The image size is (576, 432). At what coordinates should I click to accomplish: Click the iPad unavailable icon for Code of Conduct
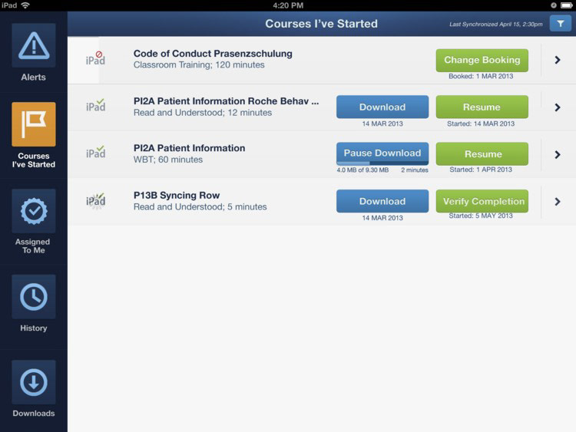[95, 59]
